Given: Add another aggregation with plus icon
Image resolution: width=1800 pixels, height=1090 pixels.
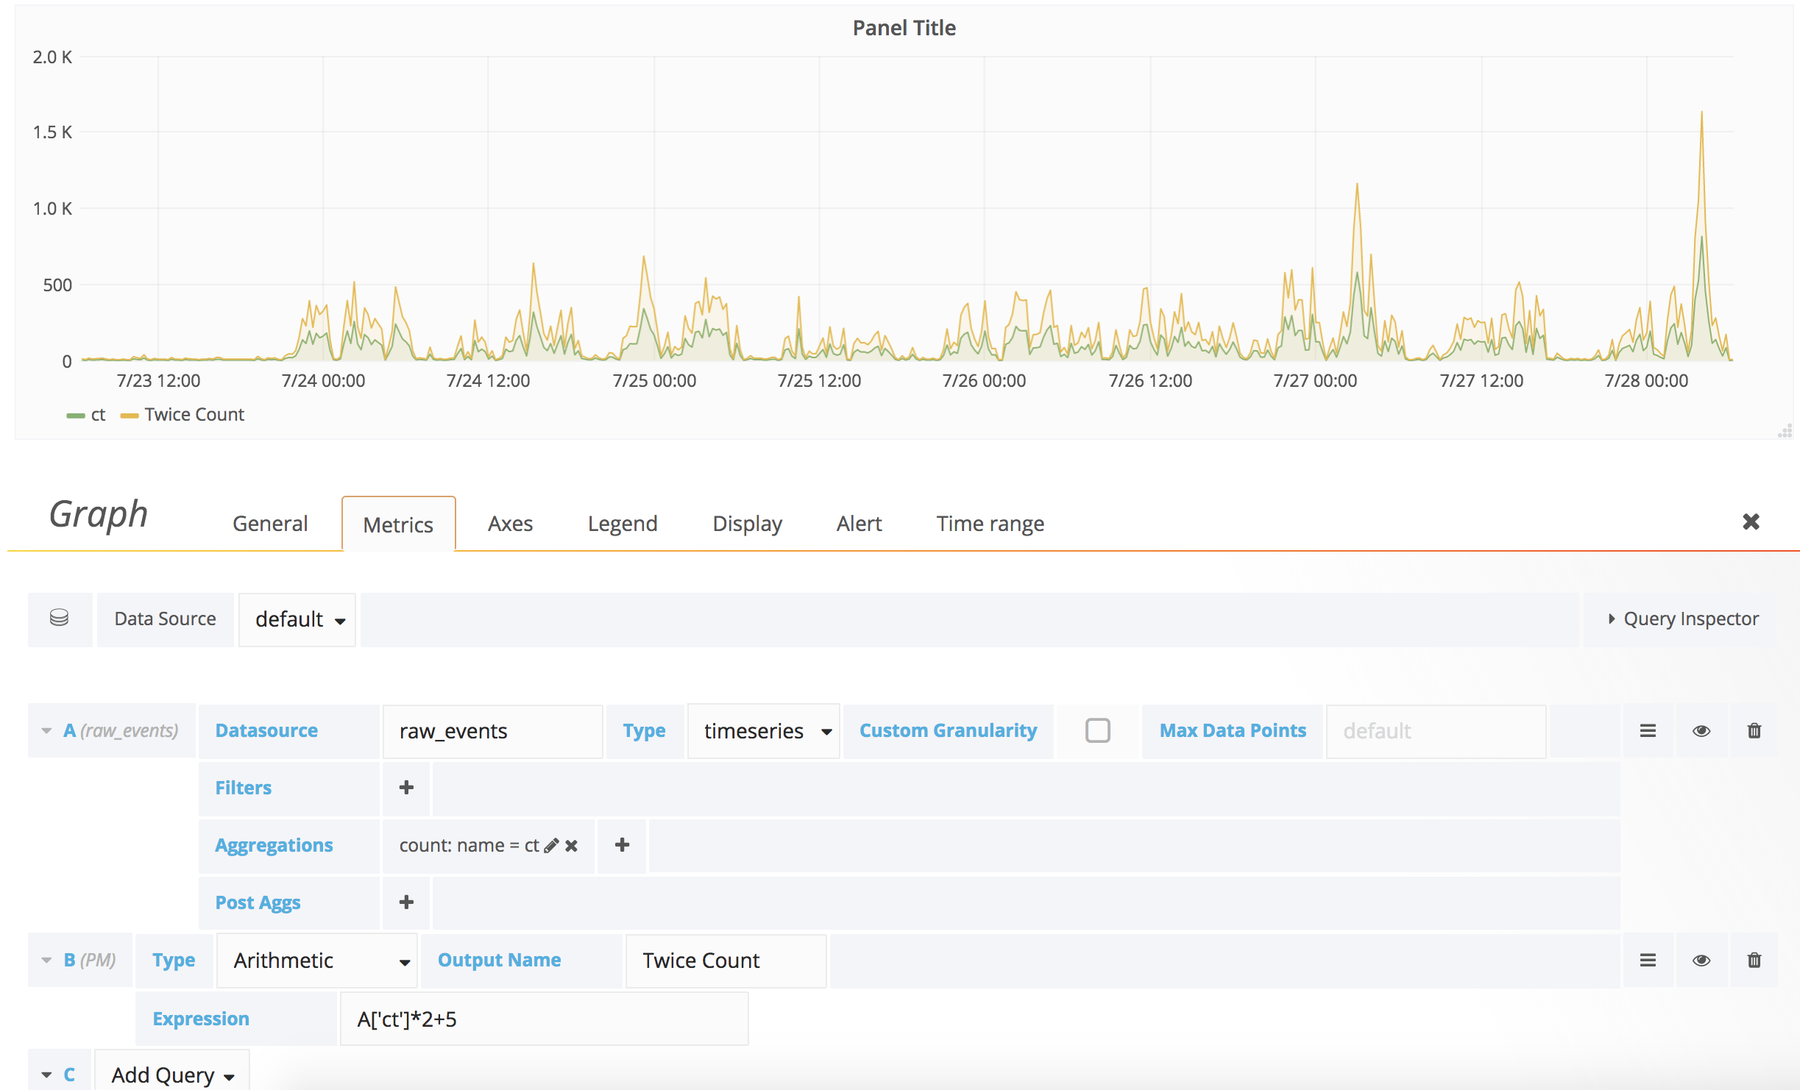Looking at the screenshot, I should (x=622, y=845).
